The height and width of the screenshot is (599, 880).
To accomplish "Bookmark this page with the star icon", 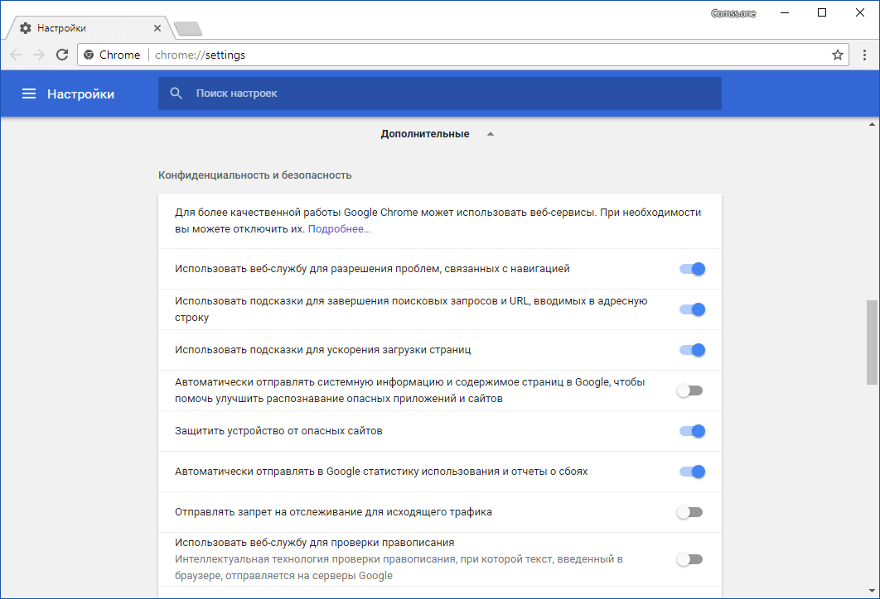I will [x=838, y=55].
